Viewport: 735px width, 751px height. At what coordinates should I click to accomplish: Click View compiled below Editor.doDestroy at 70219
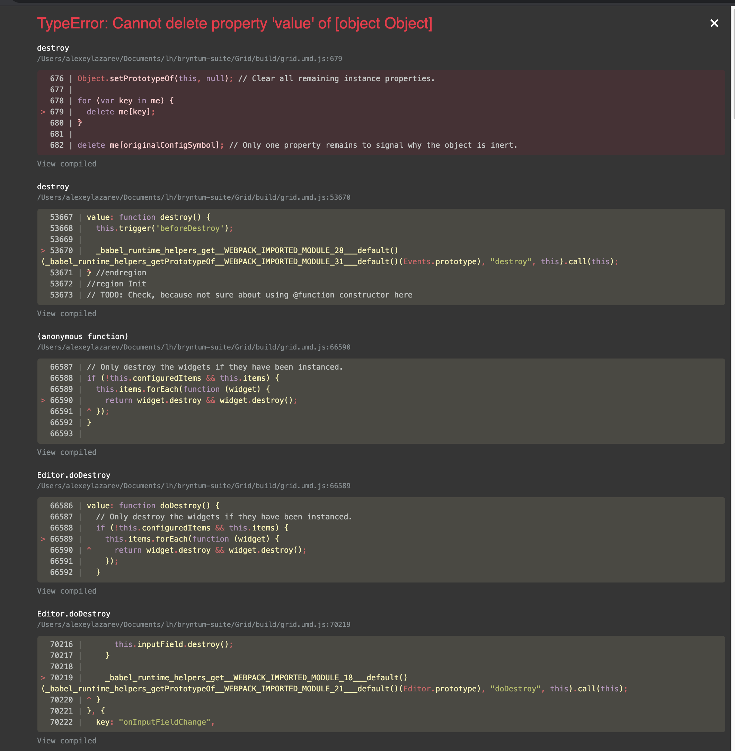click(67, 740)
